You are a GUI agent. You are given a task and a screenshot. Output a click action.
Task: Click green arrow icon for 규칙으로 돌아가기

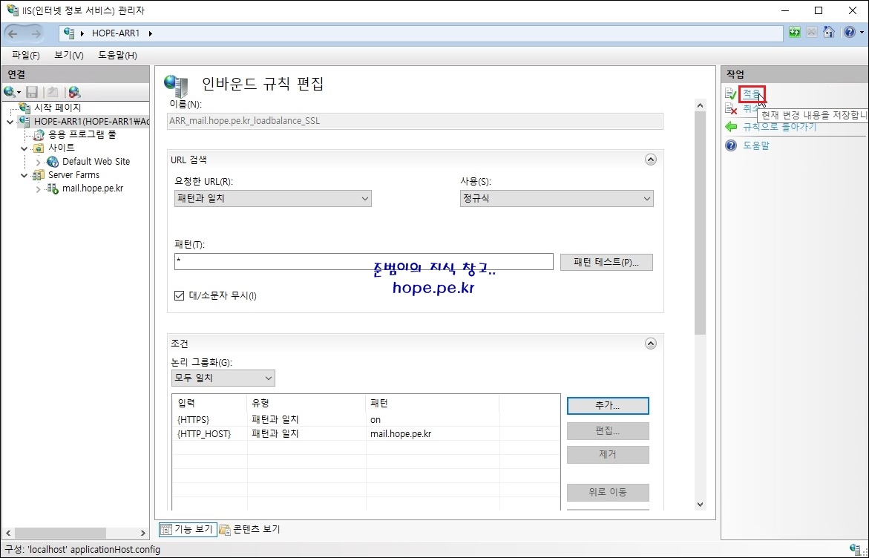pyautogui.click(x=732, y=127)
